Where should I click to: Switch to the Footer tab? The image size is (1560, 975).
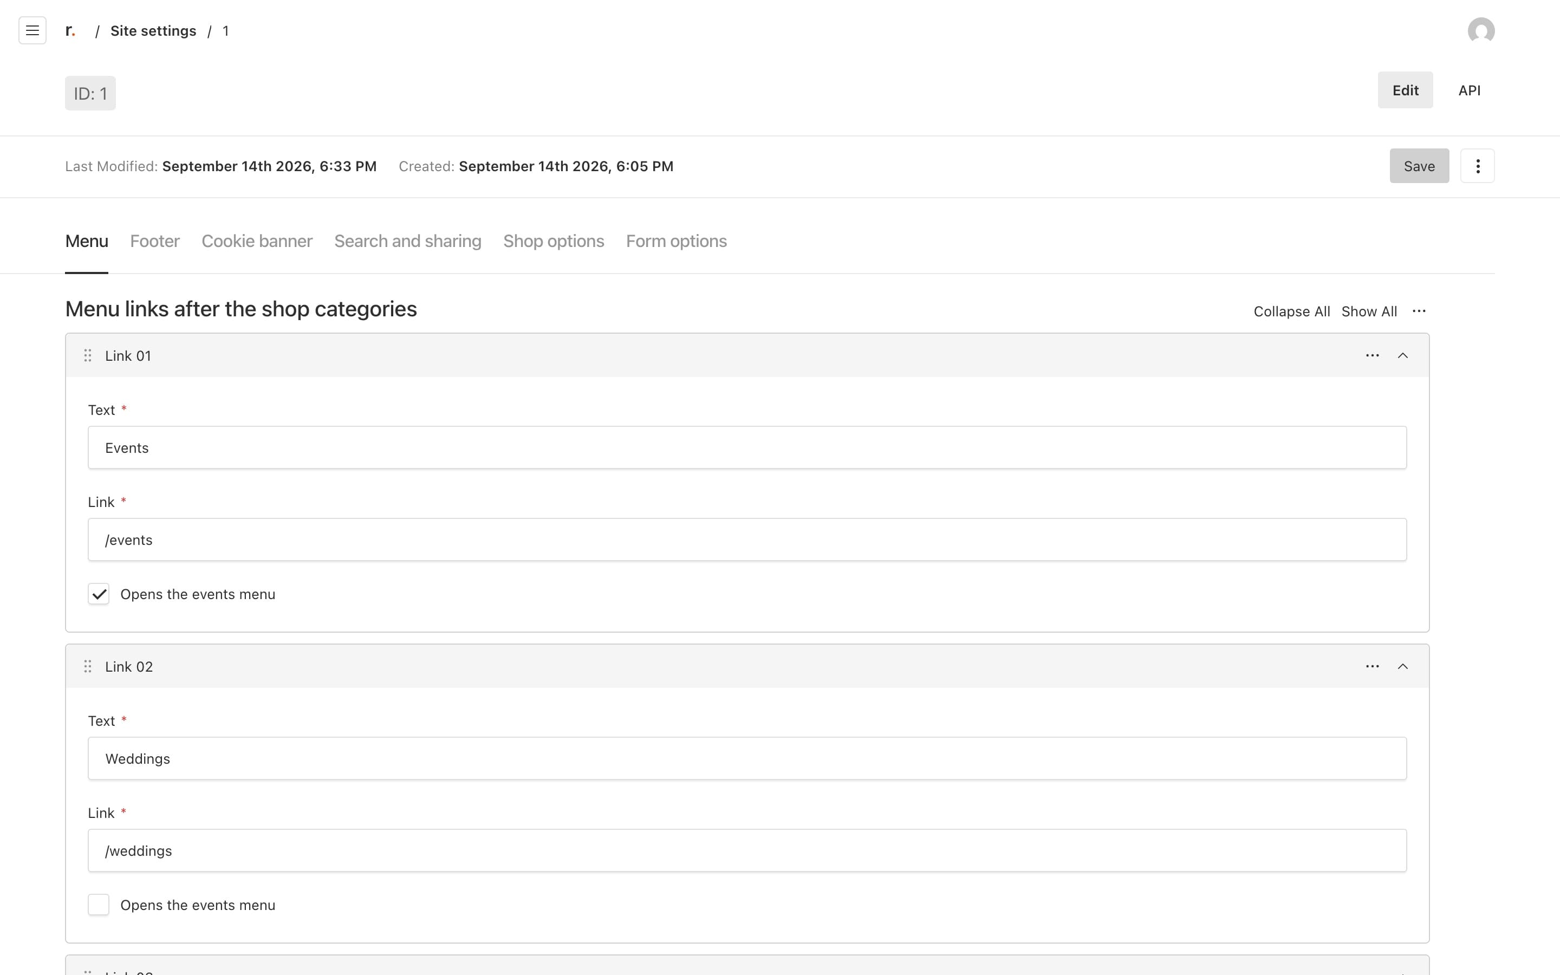[155, 241]
